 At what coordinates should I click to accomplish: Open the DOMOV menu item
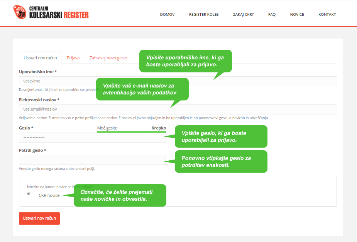(x=167, y=15)
